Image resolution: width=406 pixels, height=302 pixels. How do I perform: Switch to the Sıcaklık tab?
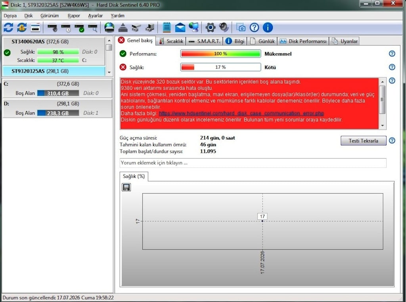(x=171, y=41)
